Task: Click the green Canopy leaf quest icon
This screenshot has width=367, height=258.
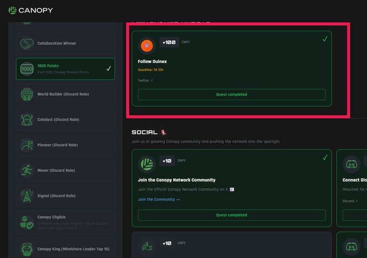Action: [x=147, y=164]
